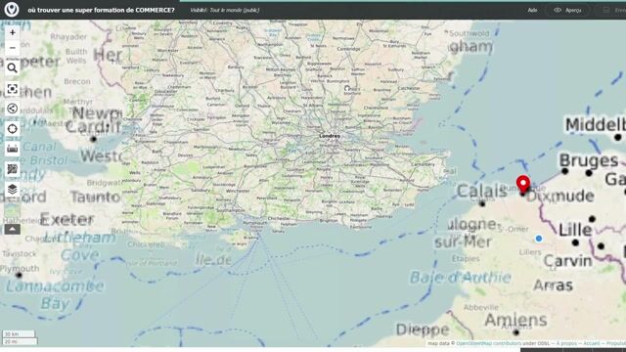Activate the geolocate crosshair icon

13,129
